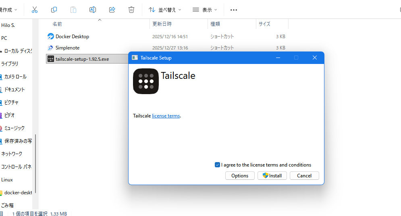
Task: Cancel the Tailscale setup dialog
Action: 304,176
